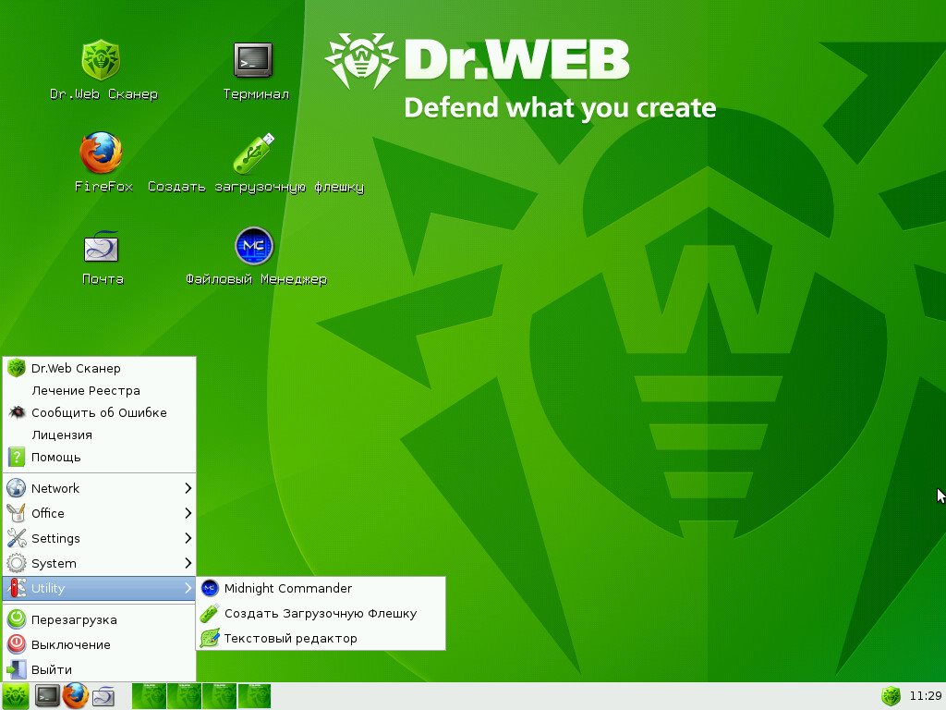Open the FireFox desktop icon
This screenshot has height=710, width=946.
coord(102,153)
